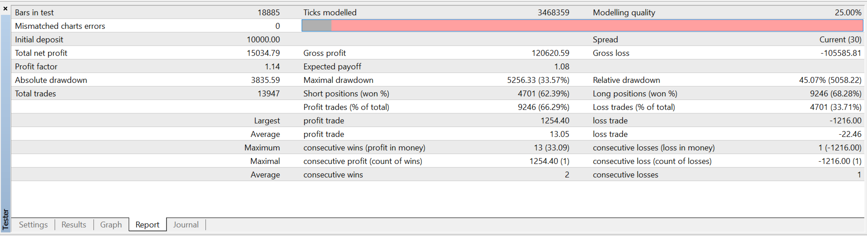The width and height of the screenshot is (867, 236).
Task: Select the Bars in test value 18885
Action: tap(269, 13)
